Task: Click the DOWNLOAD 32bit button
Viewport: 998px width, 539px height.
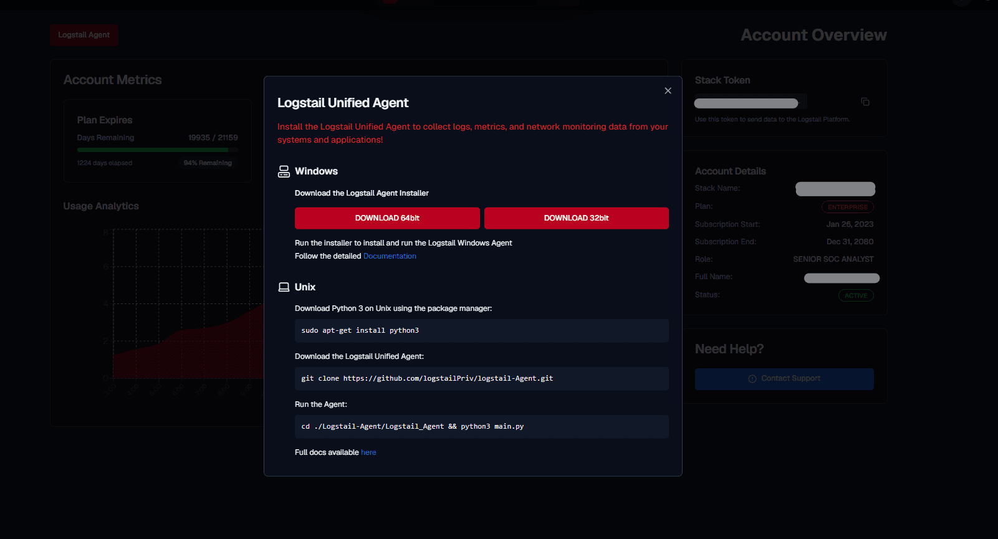Action: (x=577, y=218)
